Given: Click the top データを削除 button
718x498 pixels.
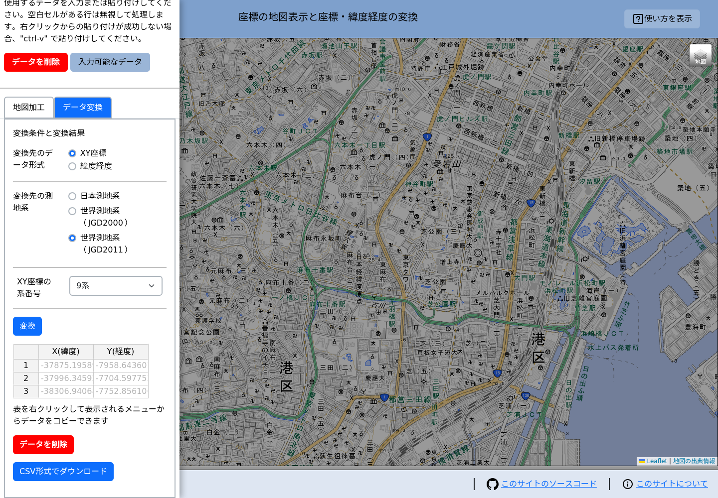Looking at the screenshot, I should click(x=36, y=62).
